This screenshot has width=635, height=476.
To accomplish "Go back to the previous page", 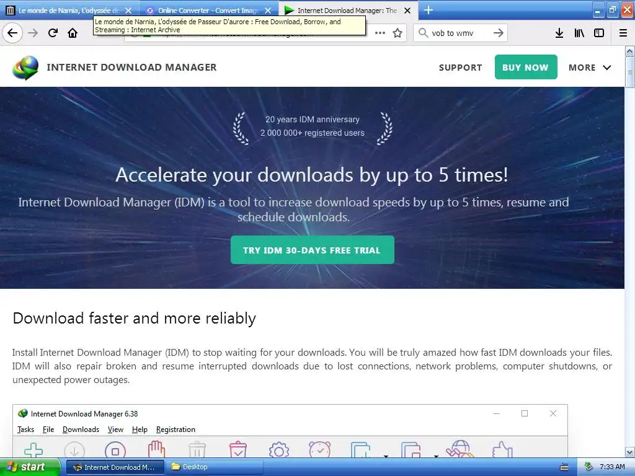I will click(12, 33).
